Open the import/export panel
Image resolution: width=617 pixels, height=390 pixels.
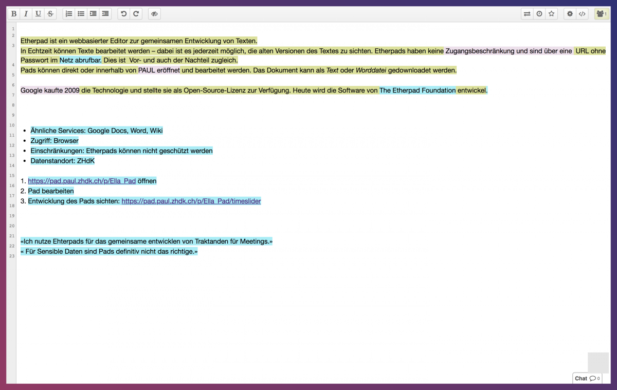[527, 14]
